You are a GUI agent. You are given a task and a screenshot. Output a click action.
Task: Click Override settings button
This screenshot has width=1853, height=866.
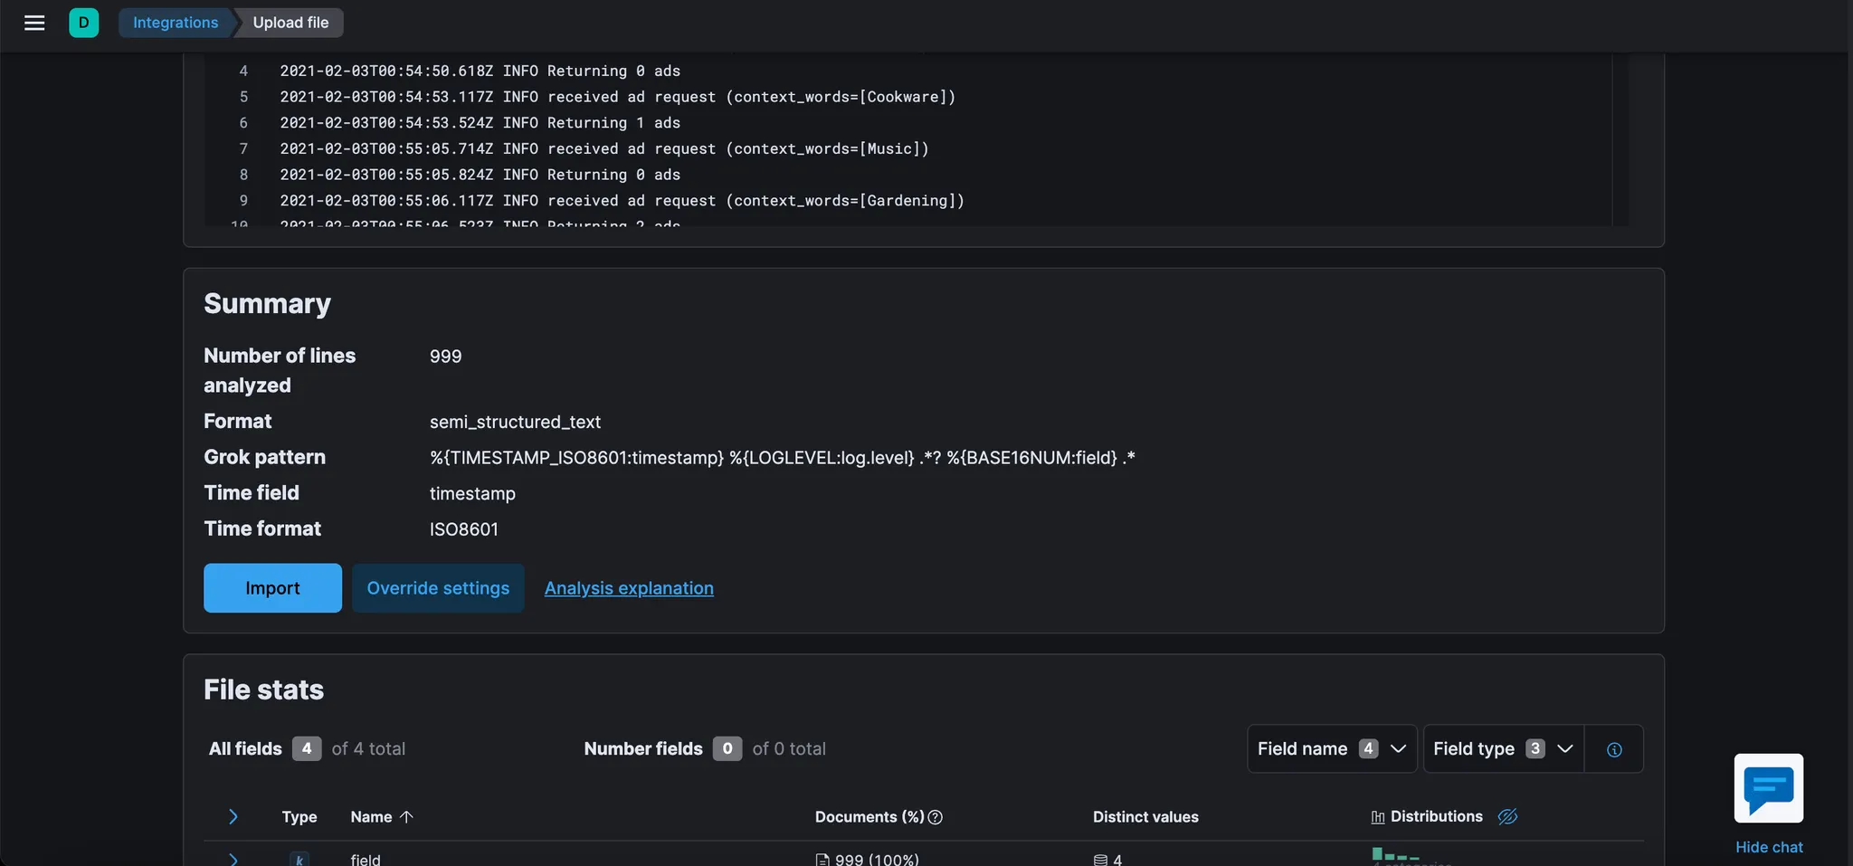438,588
